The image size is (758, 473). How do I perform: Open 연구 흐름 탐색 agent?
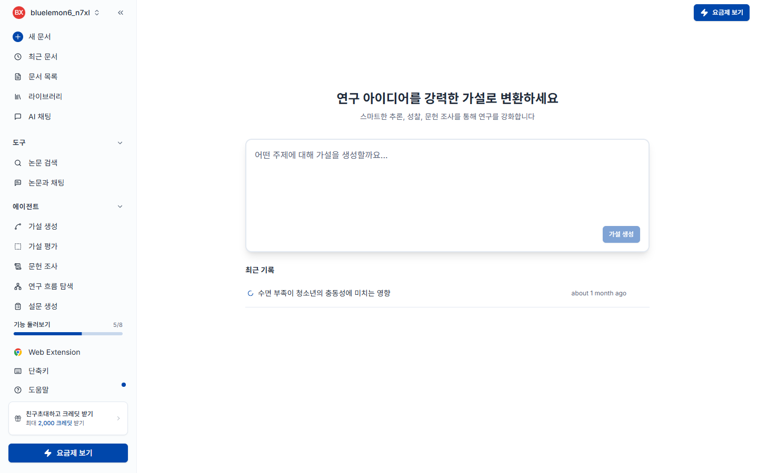(x=68, y=286)
